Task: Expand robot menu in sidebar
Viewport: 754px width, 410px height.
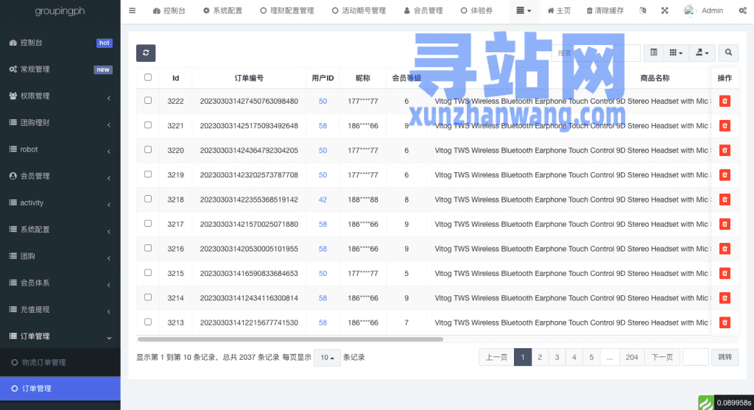Action: click(x=60, y=149)
